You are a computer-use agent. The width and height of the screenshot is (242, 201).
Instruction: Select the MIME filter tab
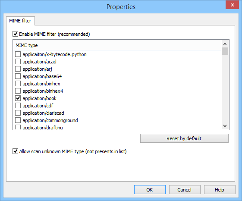coord(20,21)
